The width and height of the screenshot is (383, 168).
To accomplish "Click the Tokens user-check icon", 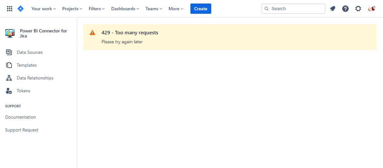I will [x=9, y=91].
